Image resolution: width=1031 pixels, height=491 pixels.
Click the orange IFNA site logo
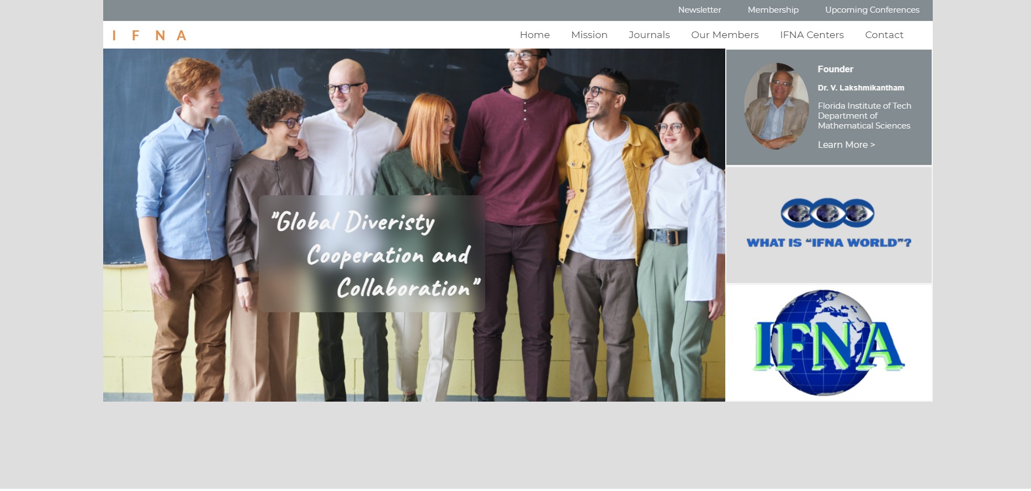pos(149,36)
